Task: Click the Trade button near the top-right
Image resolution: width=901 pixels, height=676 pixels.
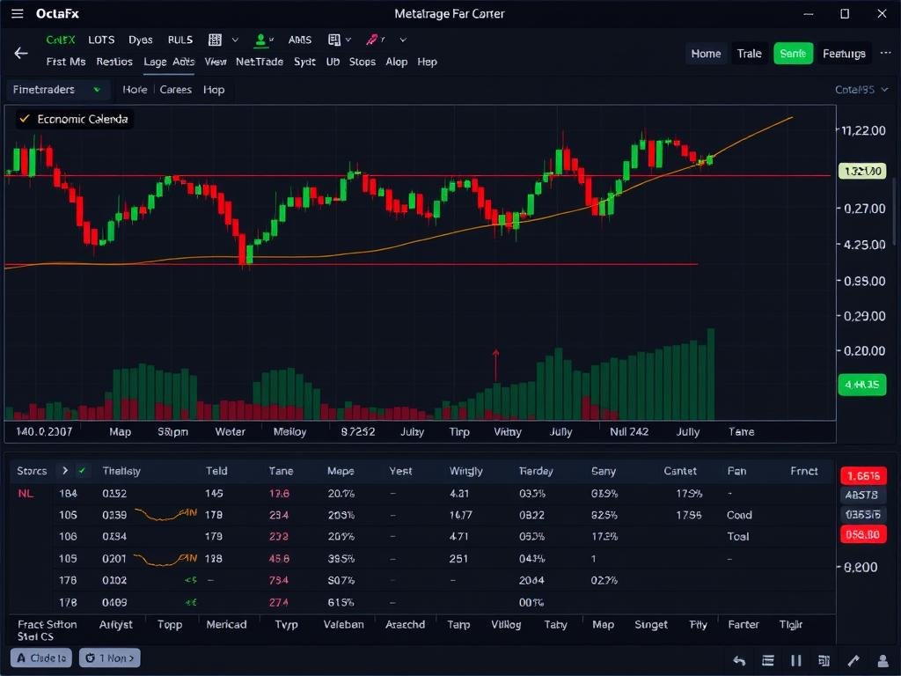Action: pos(749,53)
